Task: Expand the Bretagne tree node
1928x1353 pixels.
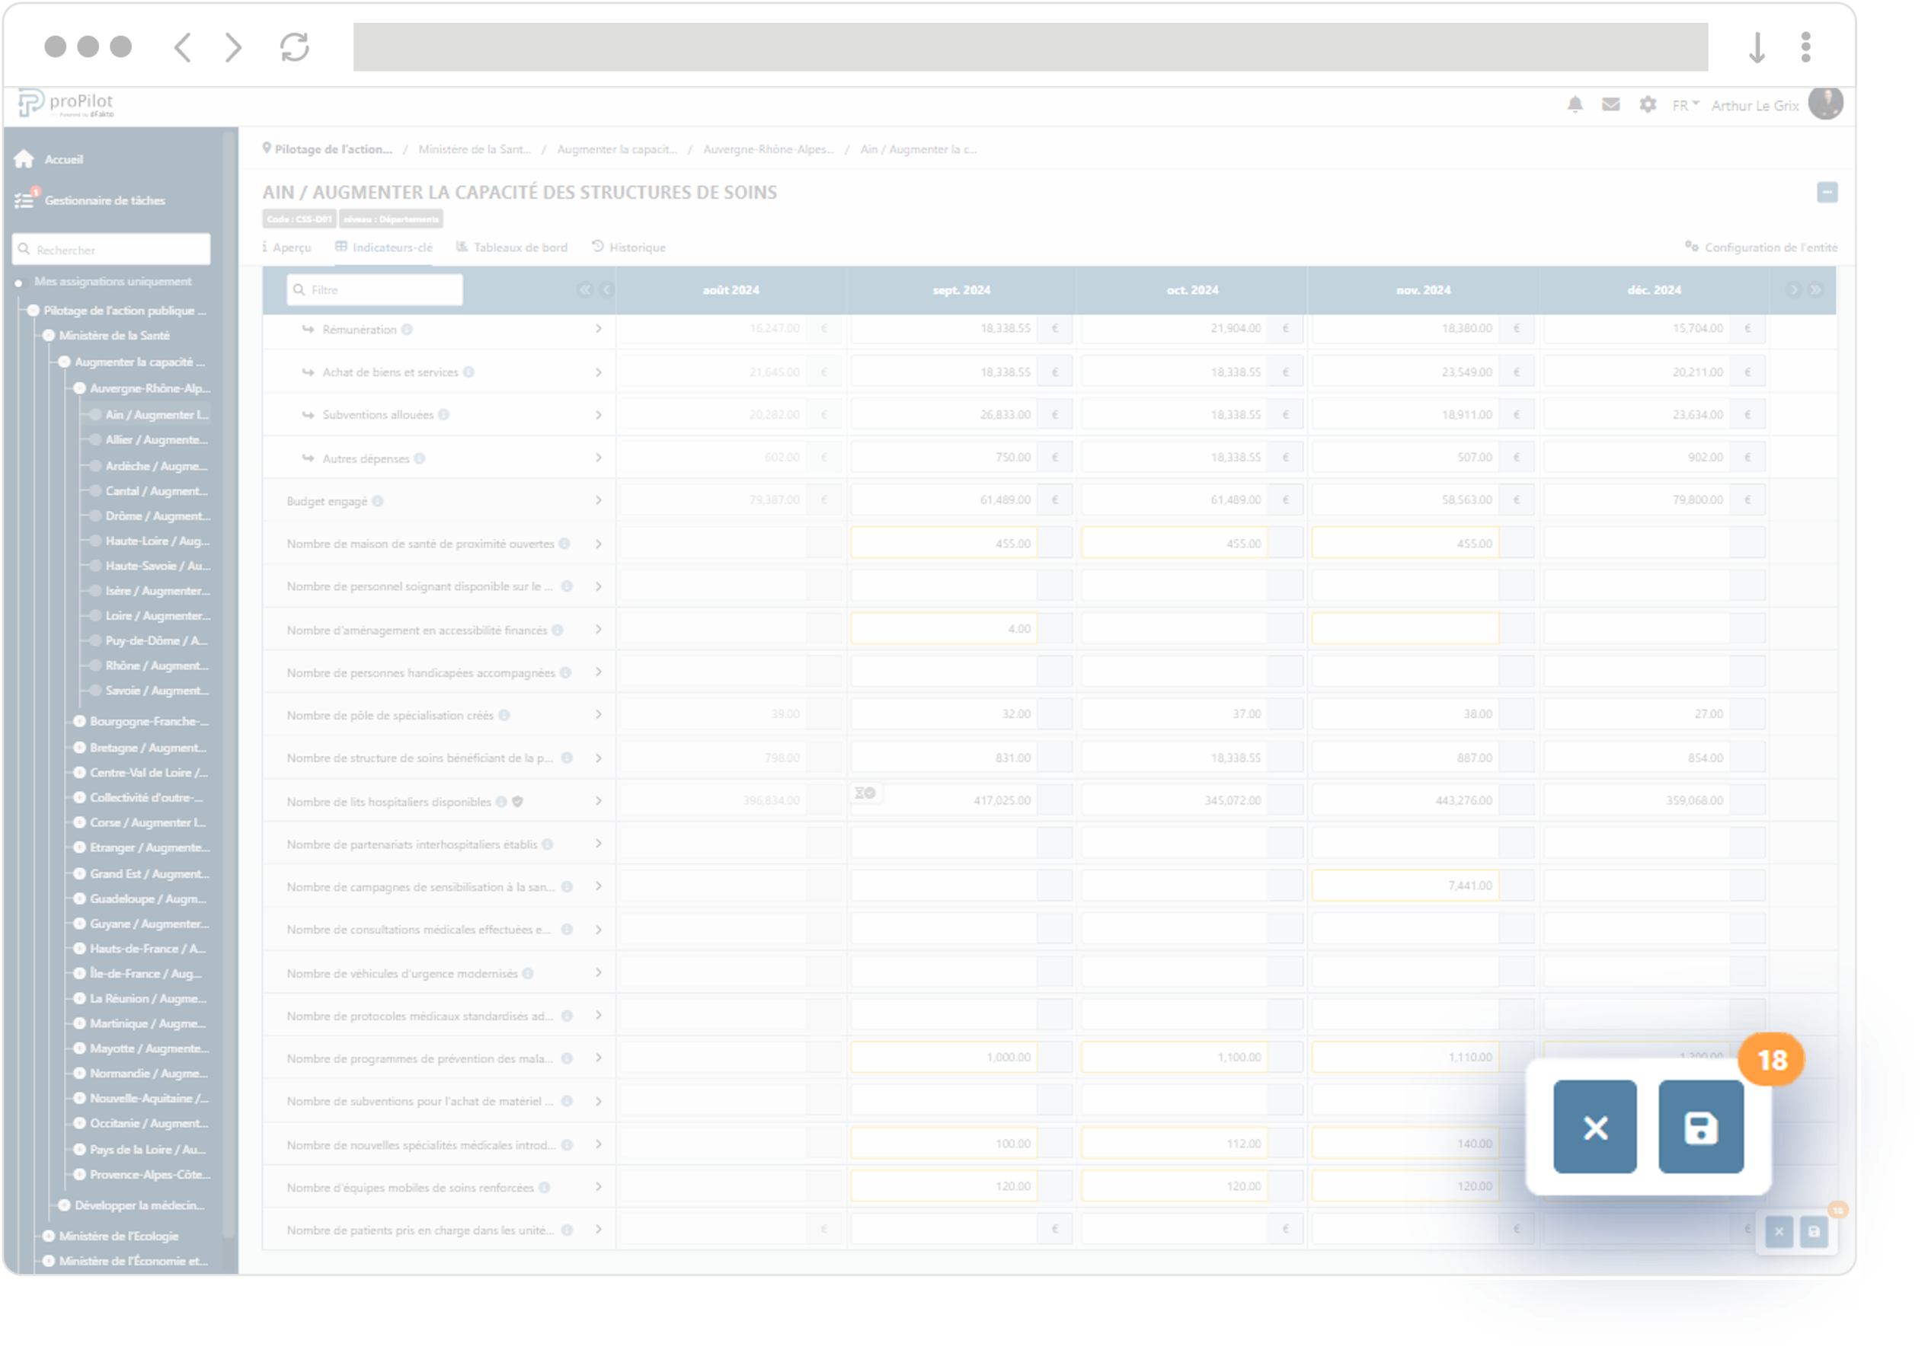Action: 80,747
